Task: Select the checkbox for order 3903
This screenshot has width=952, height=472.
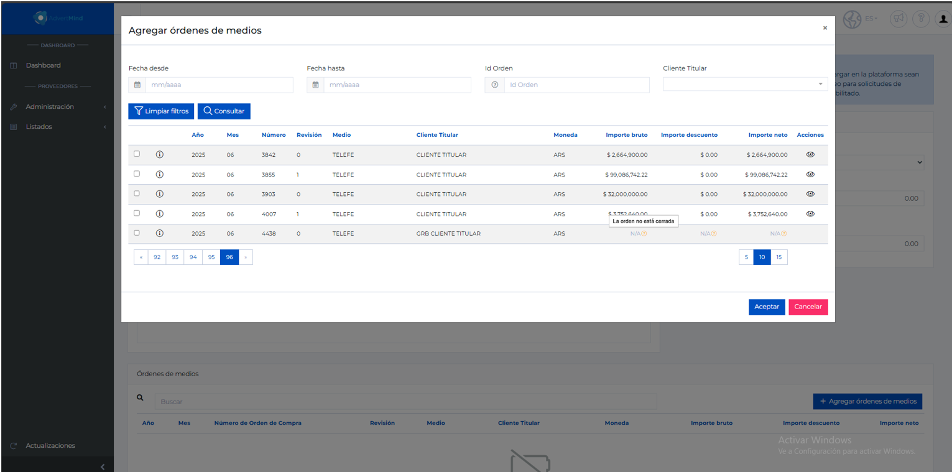Action: [137, 193]
